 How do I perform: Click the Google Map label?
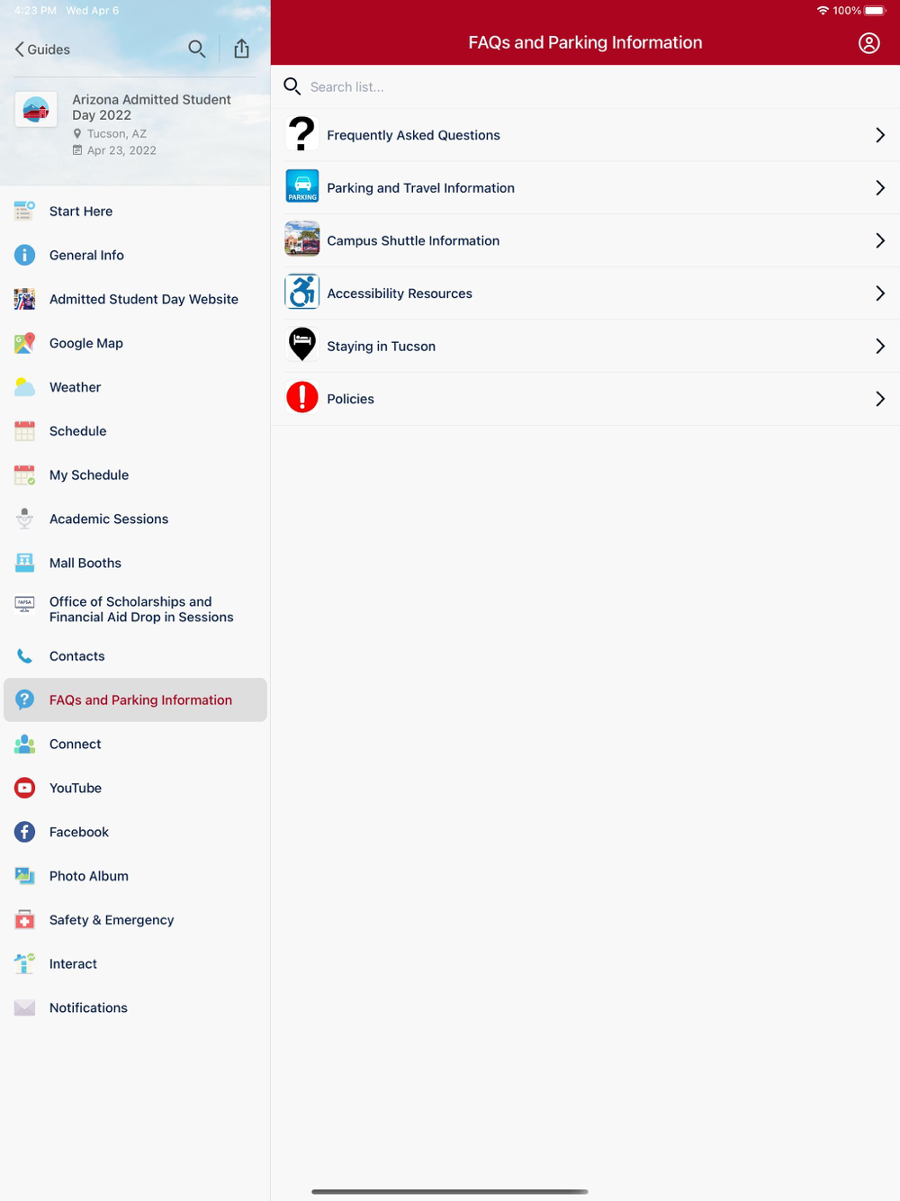(86, 344)
